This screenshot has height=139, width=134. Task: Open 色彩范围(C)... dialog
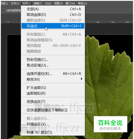[x=53, y=60]
